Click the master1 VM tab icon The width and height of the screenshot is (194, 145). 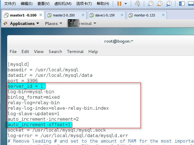[6, 15]
